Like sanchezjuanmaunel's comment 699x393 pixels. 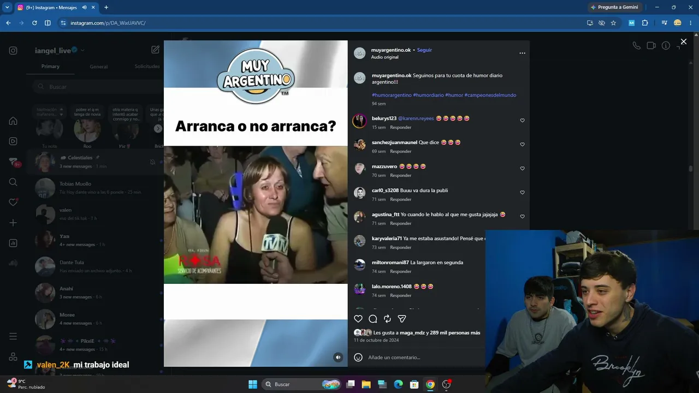point(522,145)
